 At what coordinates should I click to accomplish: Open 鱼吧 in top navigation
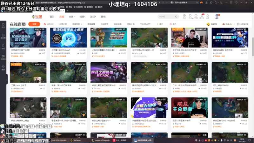[103, 17]
